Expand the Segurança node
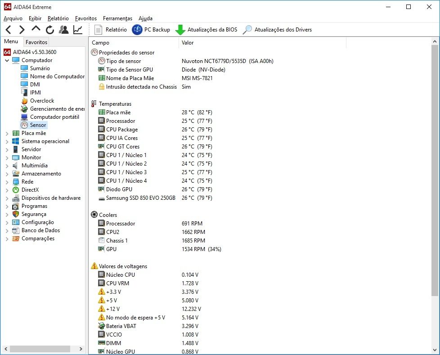This screenshot has width=440, height=355. [7, 215]
